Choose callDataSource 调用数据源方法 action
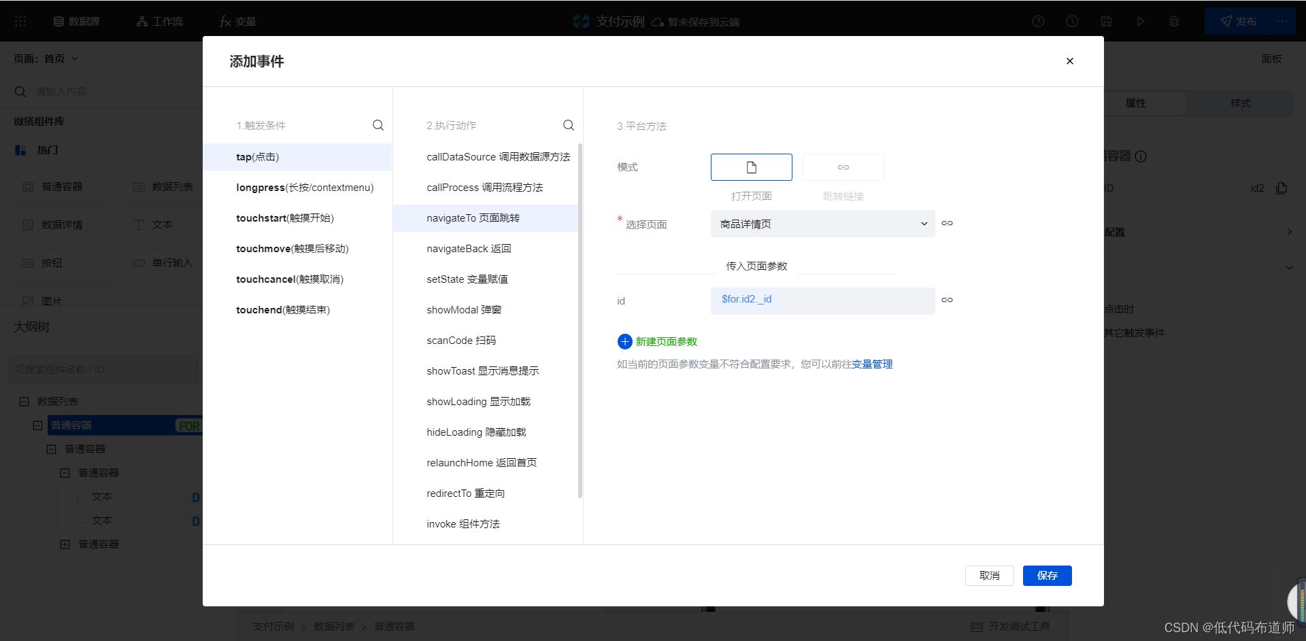The width and height of the screenshot is (1306, 641). [x=485, y=157]
